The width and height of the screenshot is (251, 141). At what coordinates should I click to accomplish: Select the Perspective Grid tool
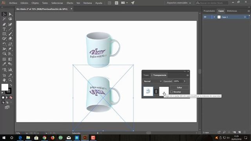[10, 54]
